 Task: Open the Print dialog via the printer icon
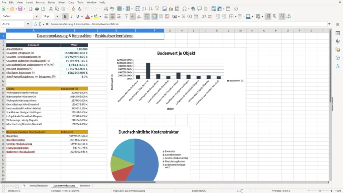37,9
